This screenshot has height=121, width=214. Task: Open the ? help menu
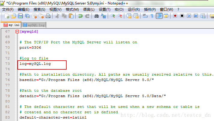coord(178,10)
